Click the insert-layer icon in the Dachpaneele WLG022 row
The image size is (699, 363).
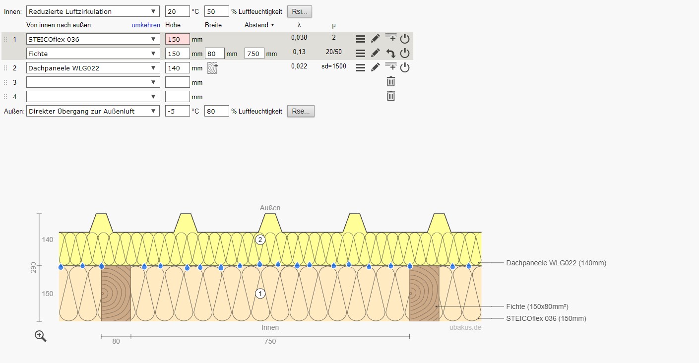click(391, 67)
